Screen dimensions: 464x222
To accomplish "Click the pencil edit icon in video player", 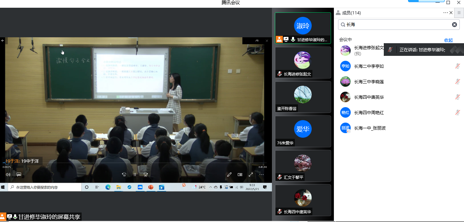I will [229, 174].
